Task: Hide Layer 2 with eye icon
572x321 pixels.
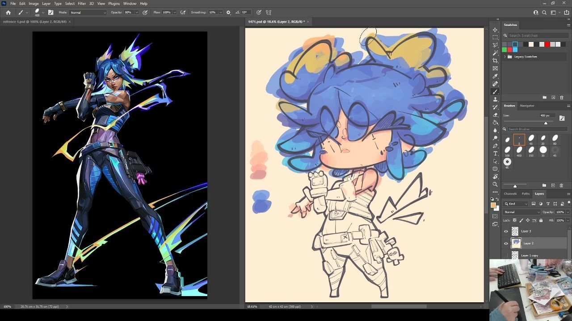Action: 506,243
